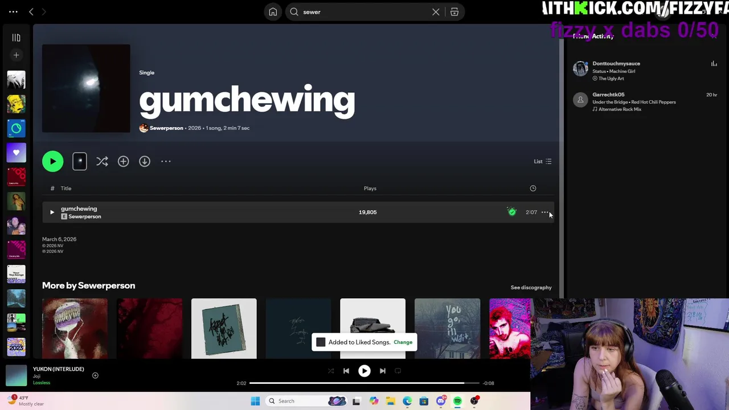Open the blue circle playlist thumbnail in sidebar
The width and height of the screenshot is (729, 410).
[16, 128]
